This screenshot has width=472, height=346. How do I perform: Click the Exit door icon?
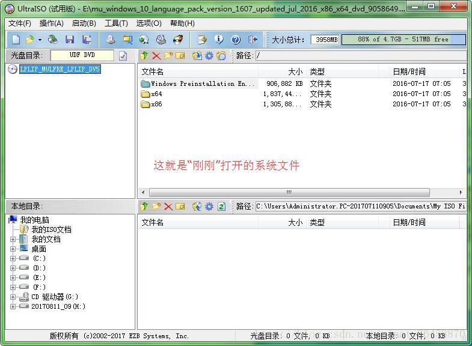(x=253, y=40)
